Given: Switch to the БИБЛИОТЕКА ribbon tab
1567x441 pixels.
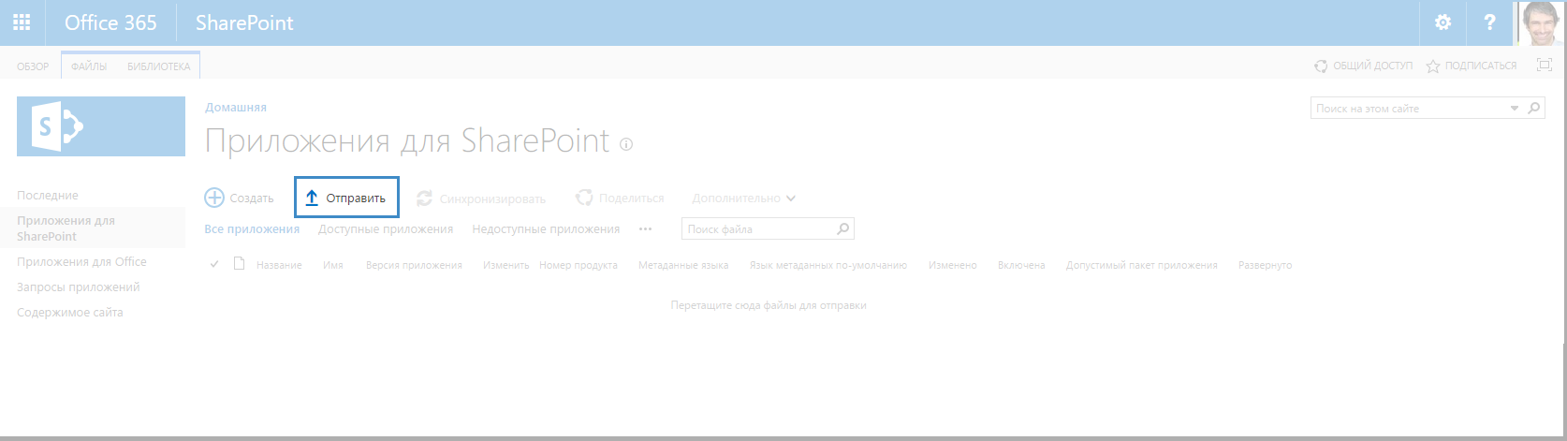Looking at the screenshot, I should [158, 66].
